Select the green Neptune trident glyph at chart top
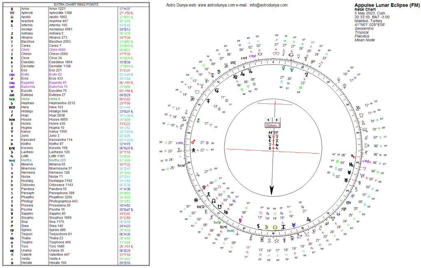The height and width of the screenshot is (268, 421). coord(291,69)
